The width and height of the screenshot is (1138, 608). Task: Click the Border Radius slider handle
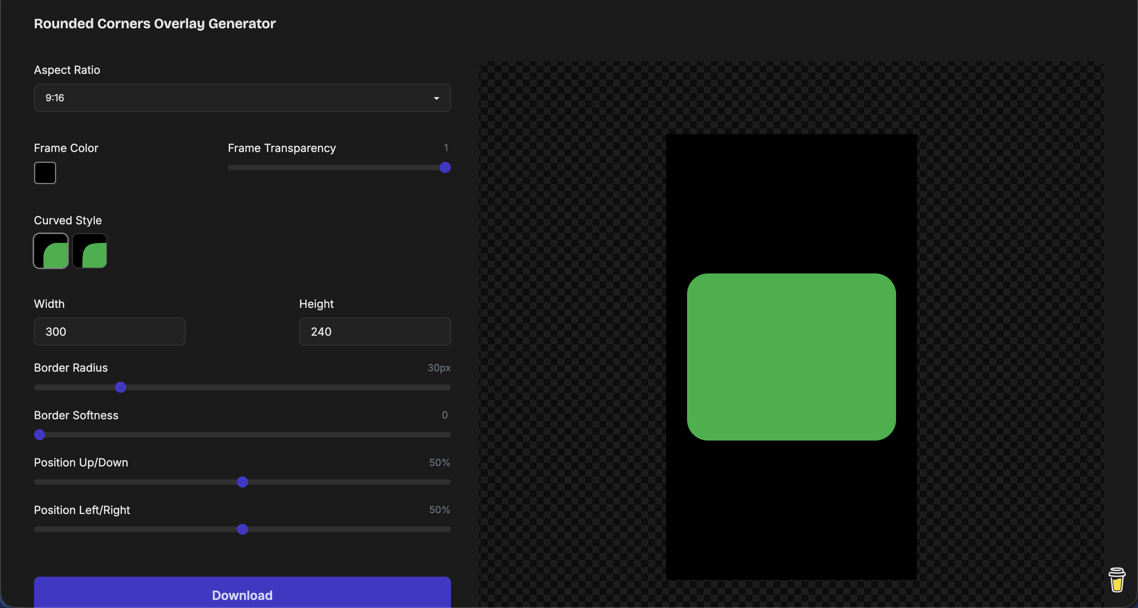click(120, 387)
